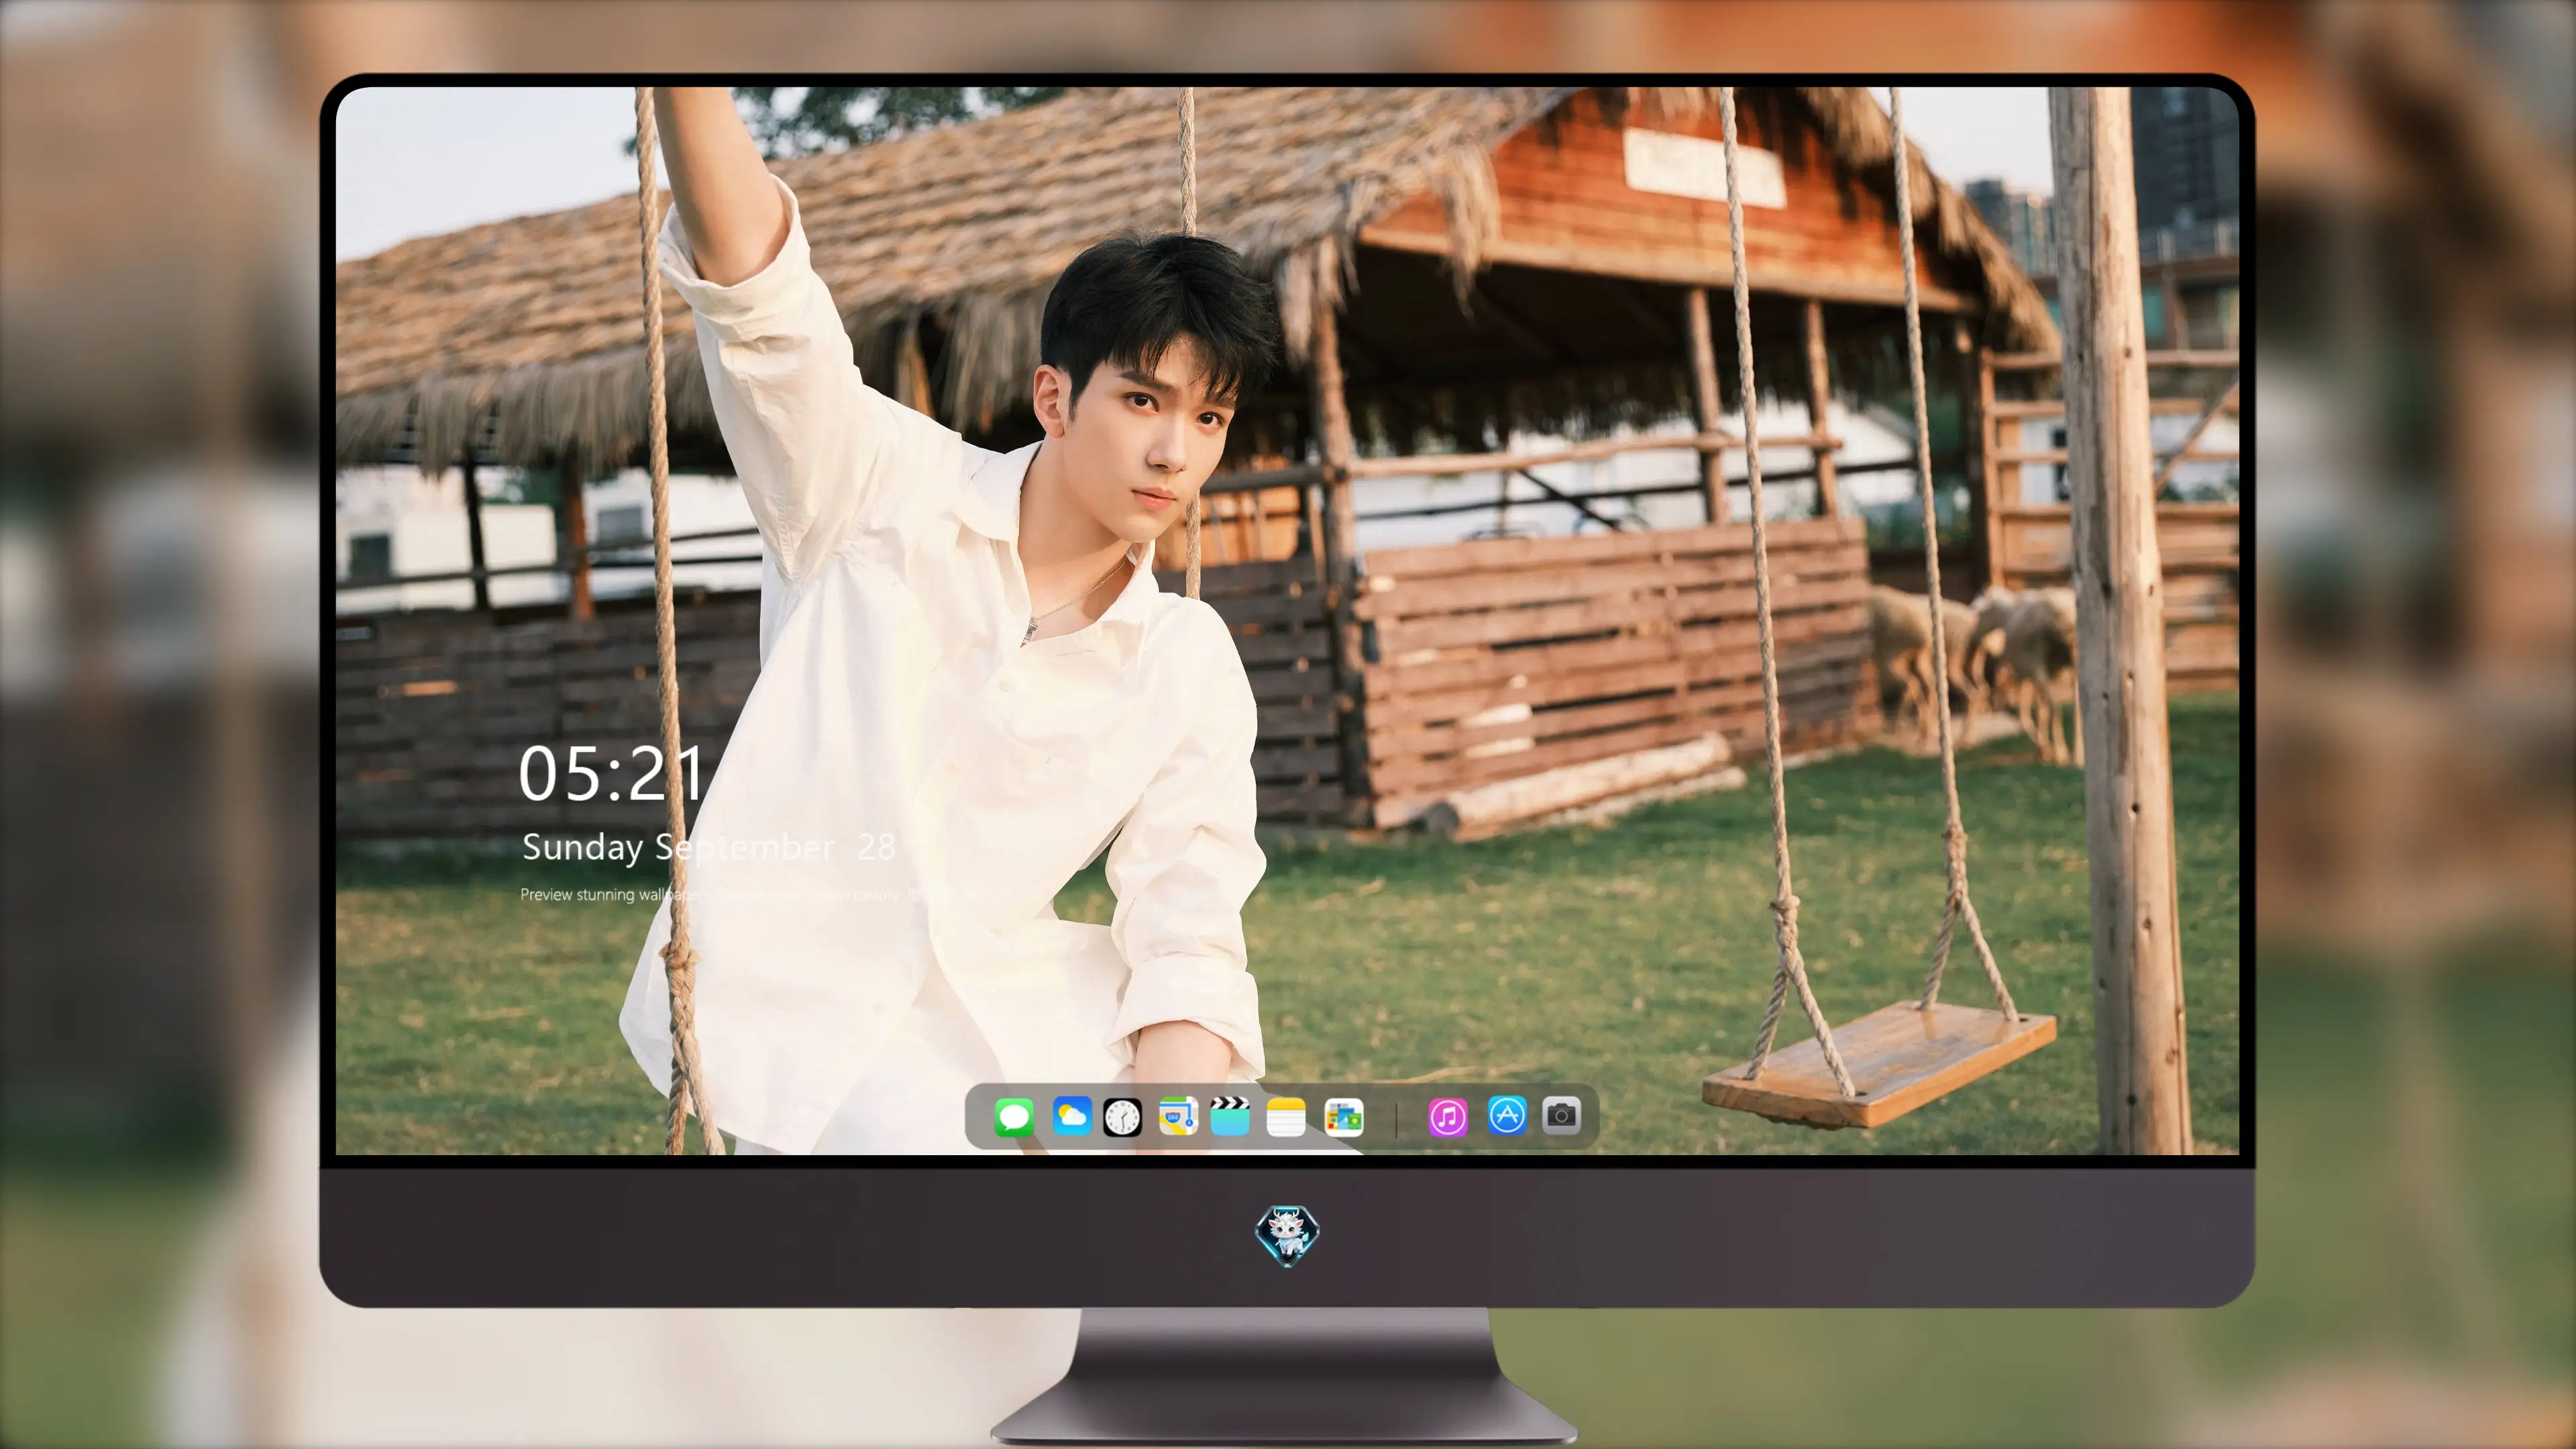The image size is (2576, 1449).
Task: Launch the Videos clapperboard app
Action: pos(1230,1116)
